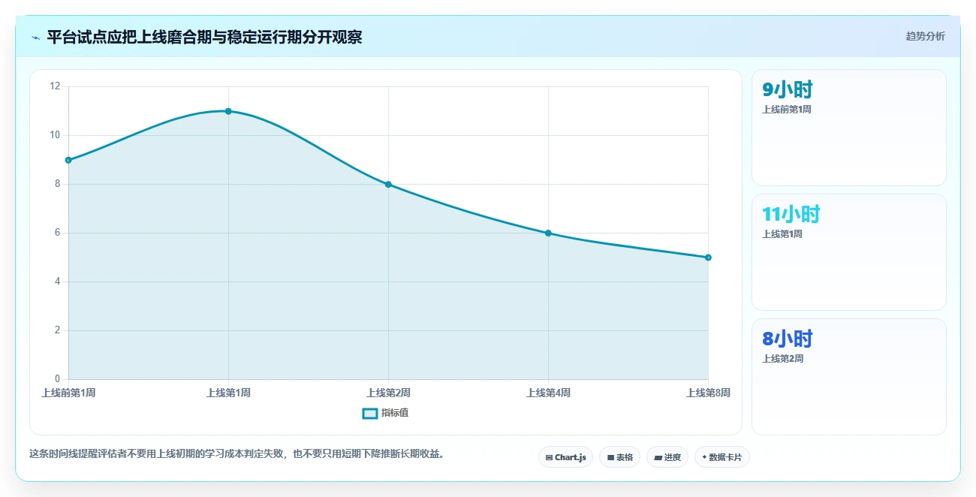The height and width of the screenshot is (497, 976).
Task: Click x-axis label 上线前第1周
Action: tap(68, 393)
